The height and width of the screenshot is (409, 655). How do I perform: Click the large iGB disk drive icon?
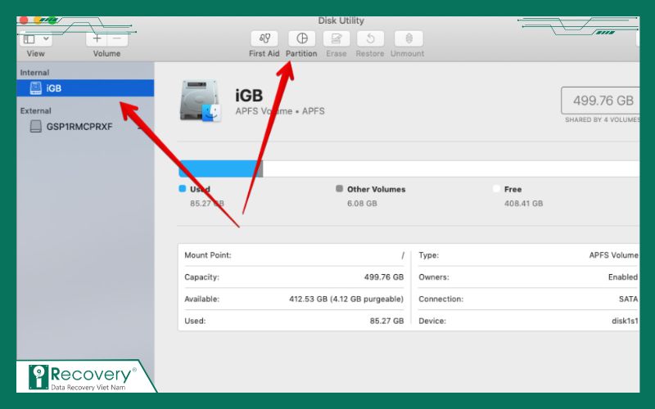click(x=199, y=101)
